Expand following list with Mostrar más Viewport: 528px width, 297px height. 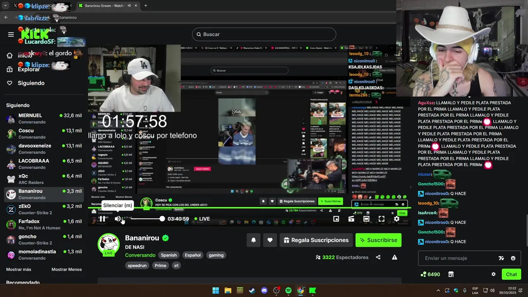19,269
